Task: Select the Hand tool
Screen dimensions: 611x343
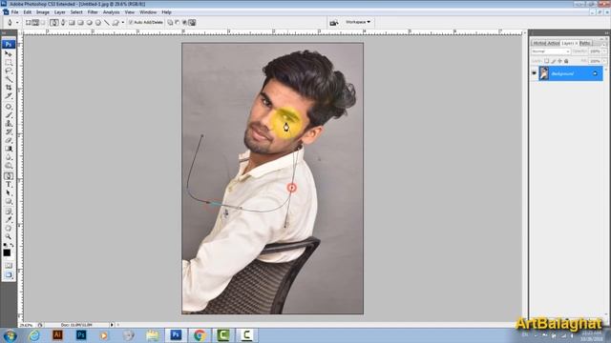Action: [8, 229]
